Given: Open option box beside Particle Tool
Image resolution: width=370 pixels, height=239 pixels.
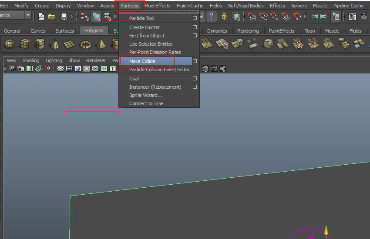Looking at the screenshot, I should pos(195,18).
